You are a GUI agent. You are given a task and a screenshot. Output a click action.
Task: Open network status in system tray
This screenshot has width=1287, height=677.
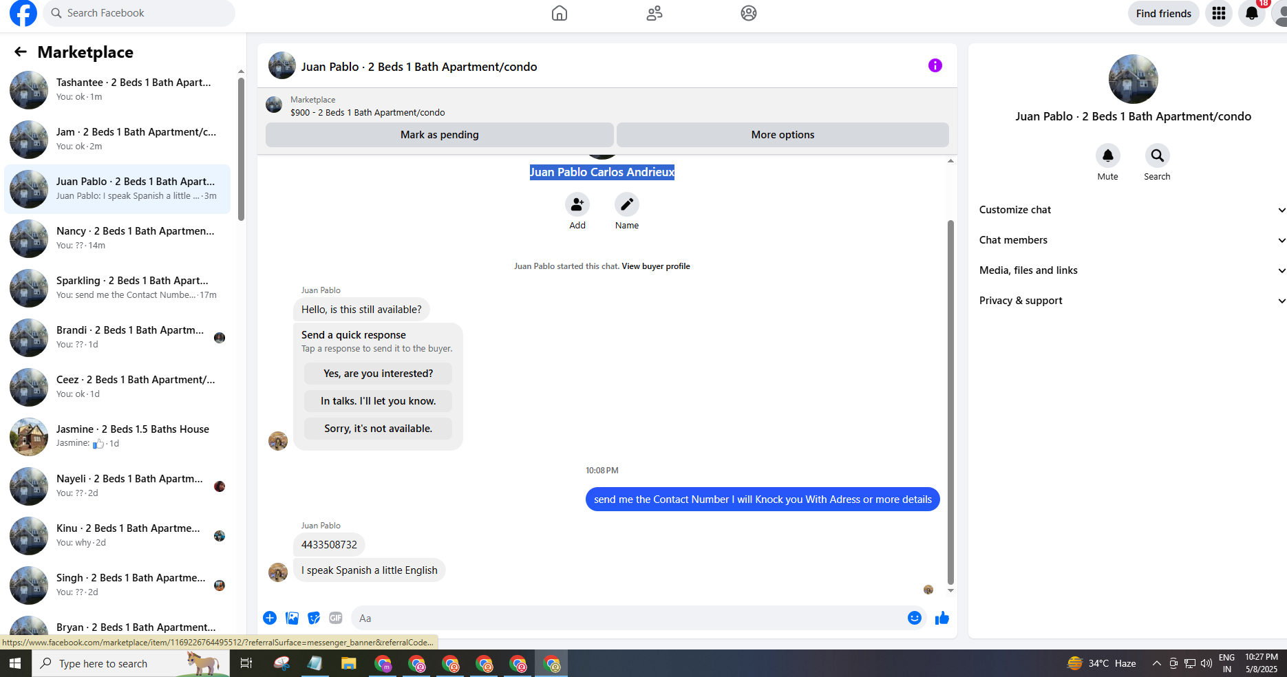(x=1190, y=663)
